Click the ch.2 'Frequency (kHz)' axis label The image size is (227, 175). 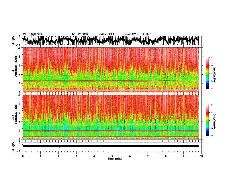coord(16,114)
